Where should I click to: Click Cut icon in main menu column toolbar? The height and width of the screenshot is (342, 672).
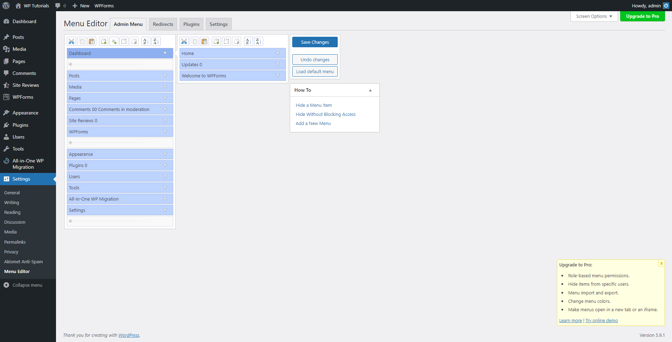coord(71,41)
